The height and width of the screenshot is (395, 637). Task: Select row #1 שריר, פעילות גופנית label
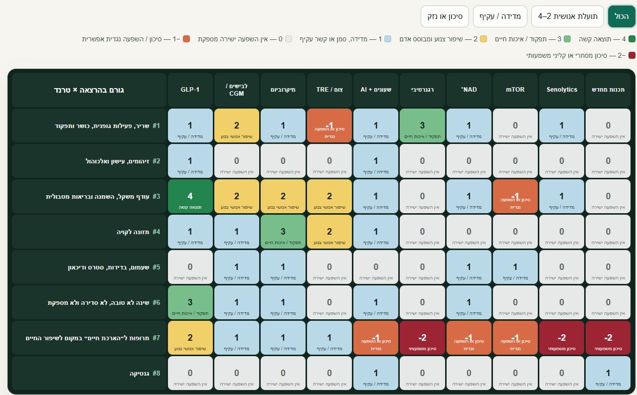tap(89, 126)
